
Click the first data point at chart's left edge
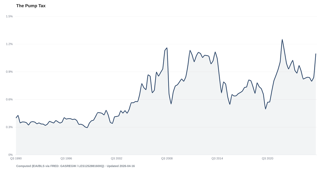tap(16, 117)
